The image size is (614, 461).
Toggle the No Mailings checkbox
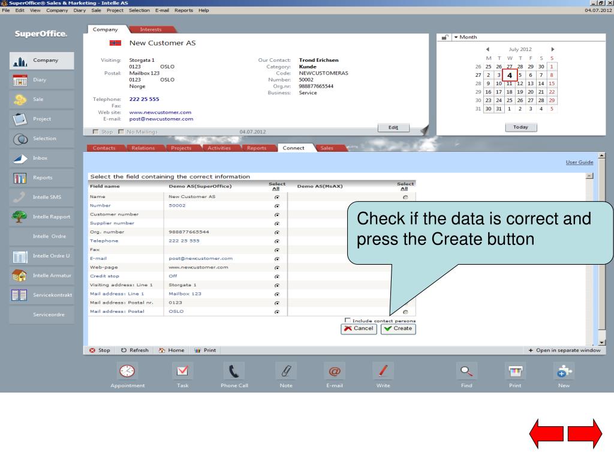[x=121, y=131]
